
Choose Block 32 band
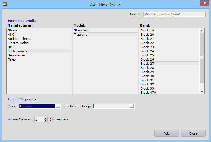click(x=169, y=84)
